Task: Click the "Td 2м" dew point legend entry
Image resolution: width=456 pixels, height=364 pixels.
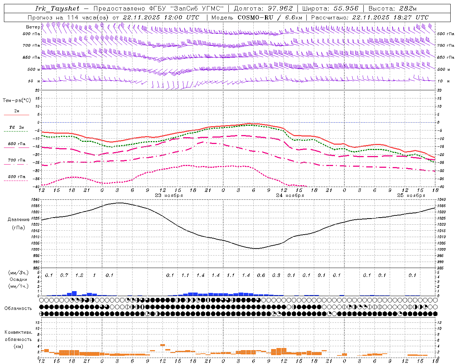Action: 17,127
